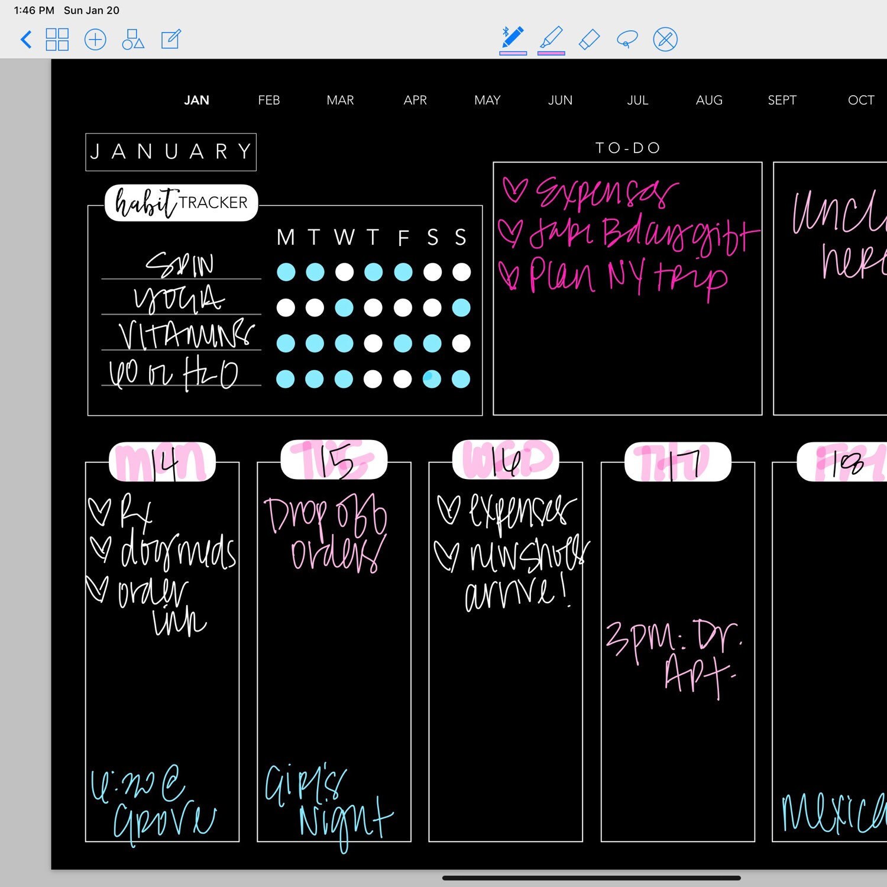Disable the stylus with crossed-pen icon

[666, 40]
